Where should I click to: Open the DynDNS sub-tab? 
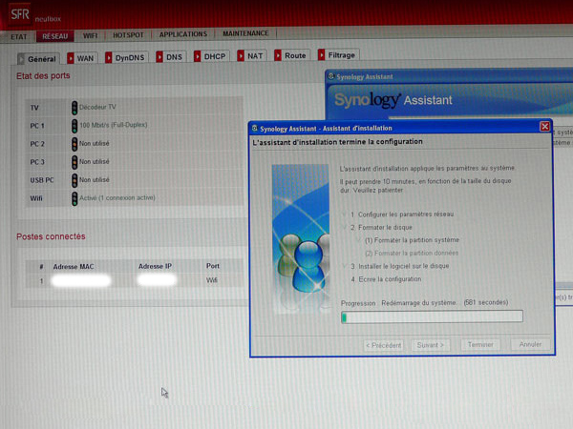click(x=126, y=57)
